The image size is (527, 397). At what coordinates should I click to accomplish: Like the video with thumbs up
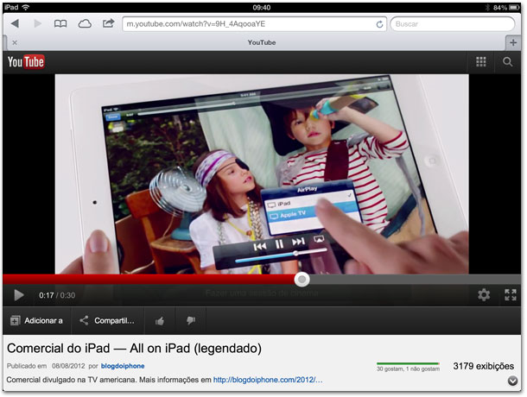point(160,321)
